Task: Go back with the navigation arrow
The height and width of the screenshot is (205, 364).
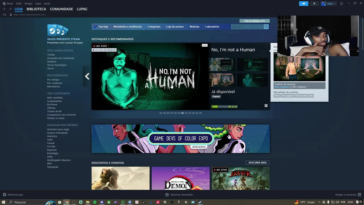Action: click(4, 9)
